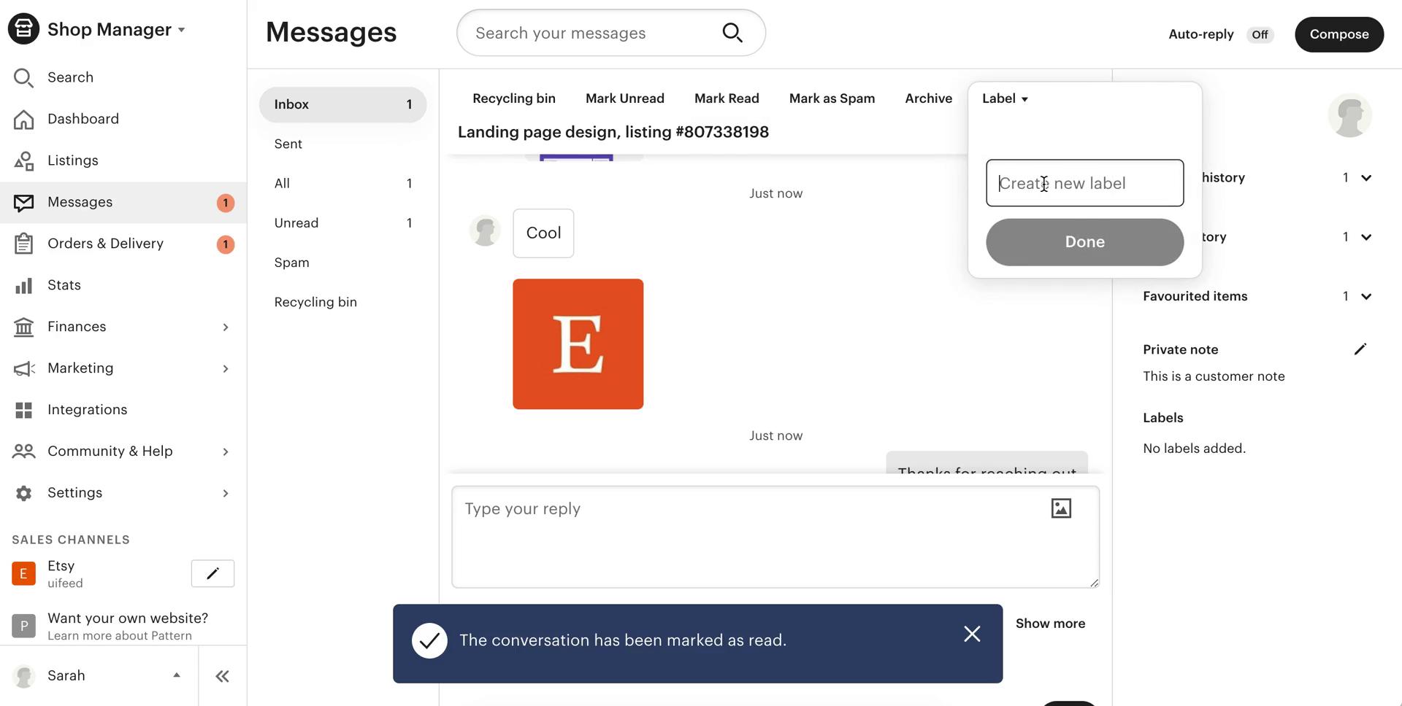
Task: Click the Settings gear icon
Action: coord(23,493)
